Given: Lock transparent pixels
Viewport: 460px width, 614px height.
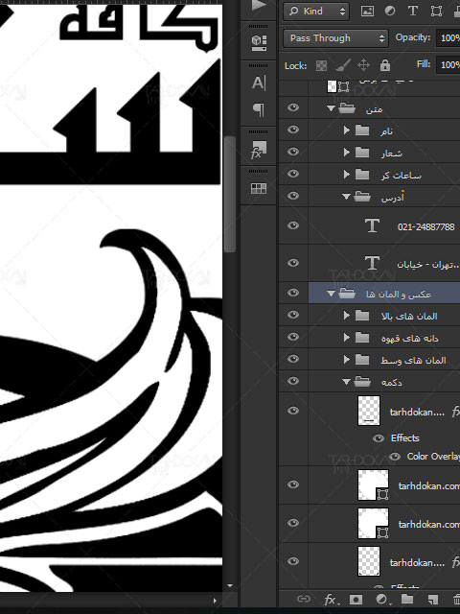Looking at the screenshot, I should 322,65.
